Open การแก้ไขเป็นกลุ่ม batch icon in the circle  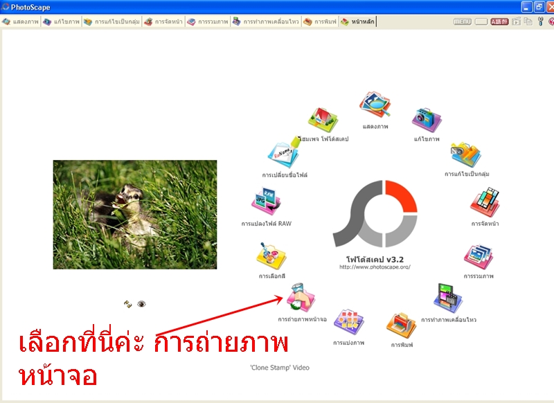click(x=465, y=155)
